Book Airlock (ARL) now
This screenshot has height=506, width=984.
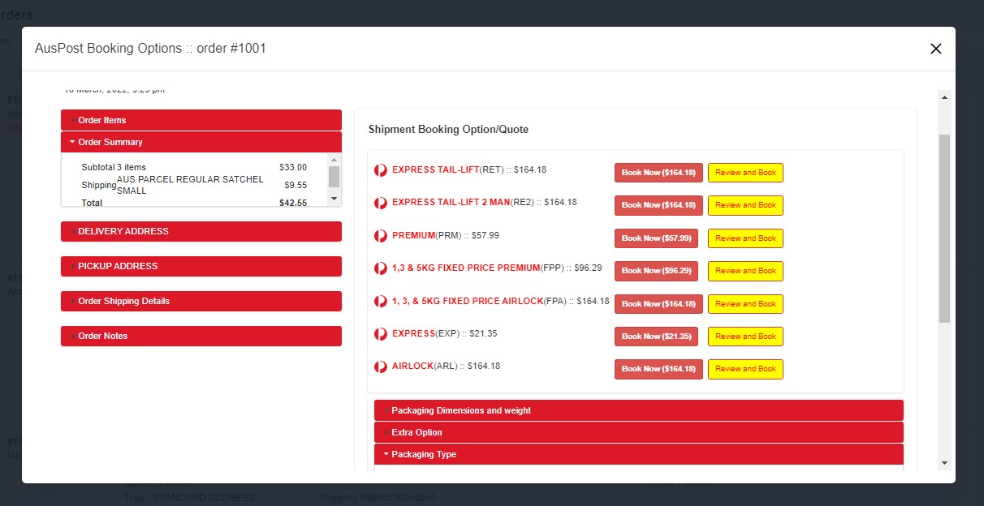pyautogui.click(x=658, y=369)
